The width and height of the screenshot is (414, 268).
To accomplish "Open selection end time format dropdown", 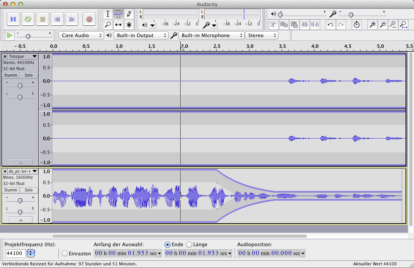I will [230, 253].
